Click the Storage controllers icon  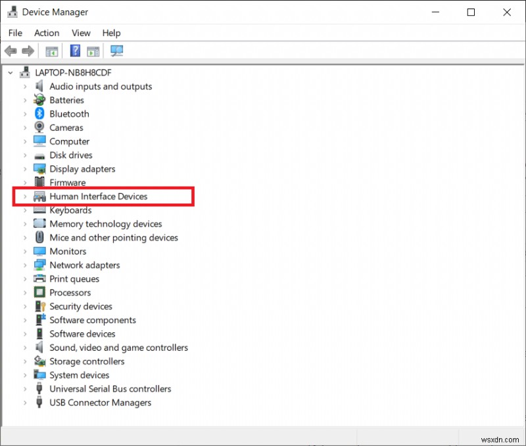[39, 361]
